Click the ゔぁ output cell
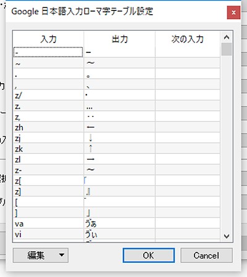 pos(120,223)
